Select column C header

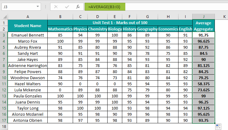[80, 17]
